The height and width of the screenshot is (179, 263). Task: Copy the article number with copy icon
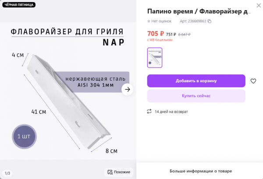210,21
